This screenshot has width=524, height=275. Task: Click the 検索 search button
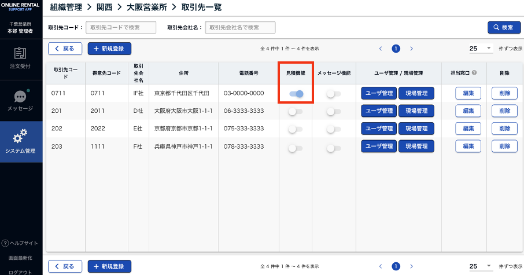point(504,27)
